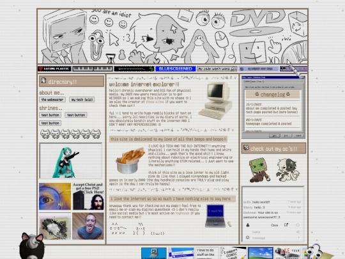This screenshot has width=345, height=259.
Task: Click the icon beside 'check out my oc's!!'
Action: coord(246,148)
